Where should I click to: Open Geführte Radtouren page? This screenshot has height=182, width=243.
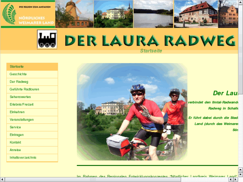click(32, 89)
